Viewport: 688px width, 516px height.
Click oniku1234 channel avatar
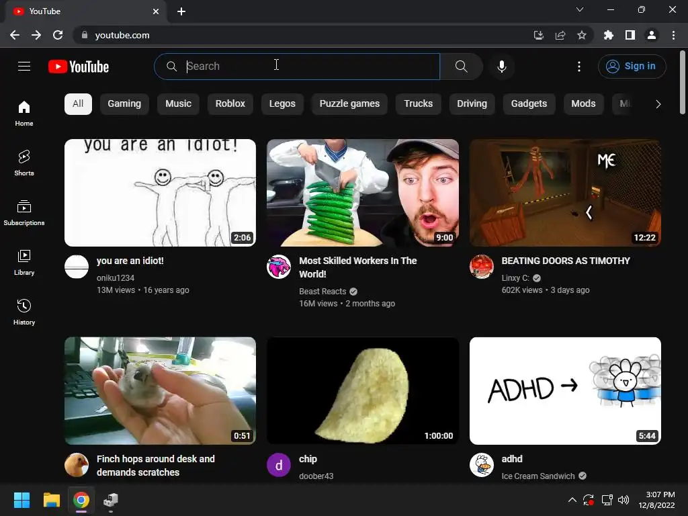coord(77,267)
